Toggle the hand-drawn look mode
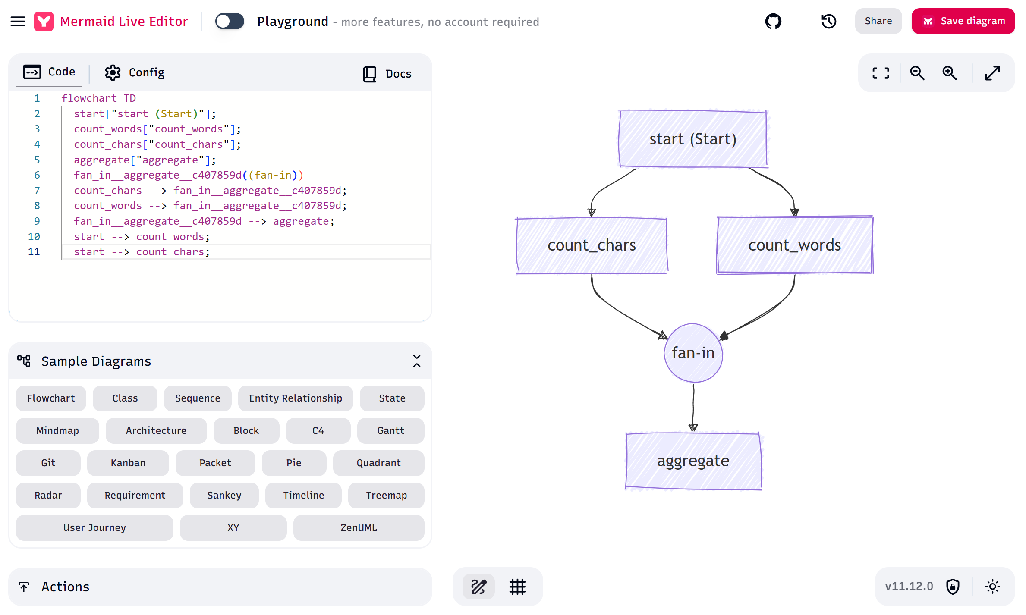This screenshot has height=615, width=1026. point(478,587)
